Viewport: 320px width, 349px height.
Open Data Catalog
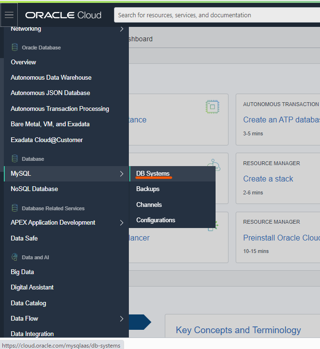tap(28, 303)
